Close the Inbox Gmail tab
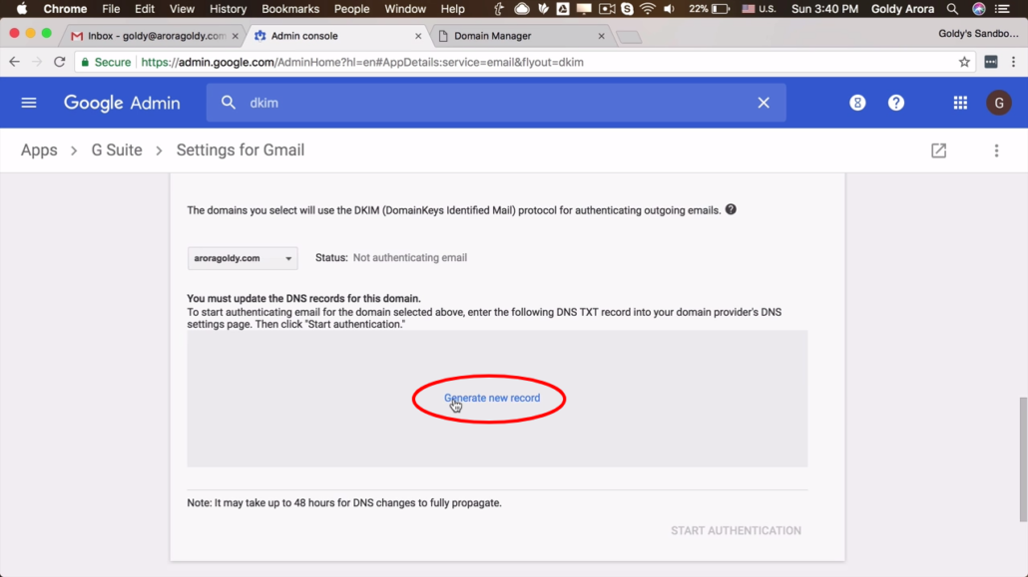The image size is (1028, 577). pos(236,36)
